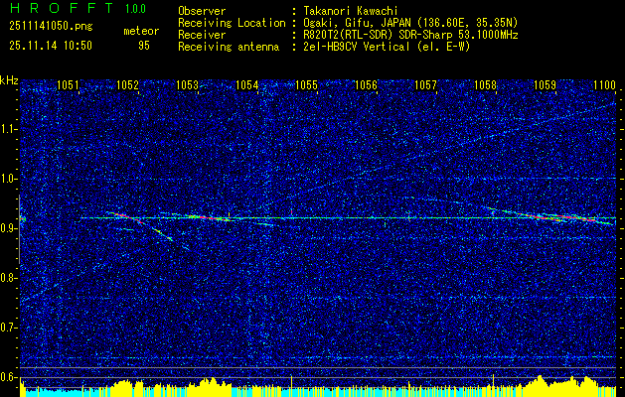Click the 'Receiving antenna' label
Viewport: 625px width, 397px height.
tap(229, 47)
